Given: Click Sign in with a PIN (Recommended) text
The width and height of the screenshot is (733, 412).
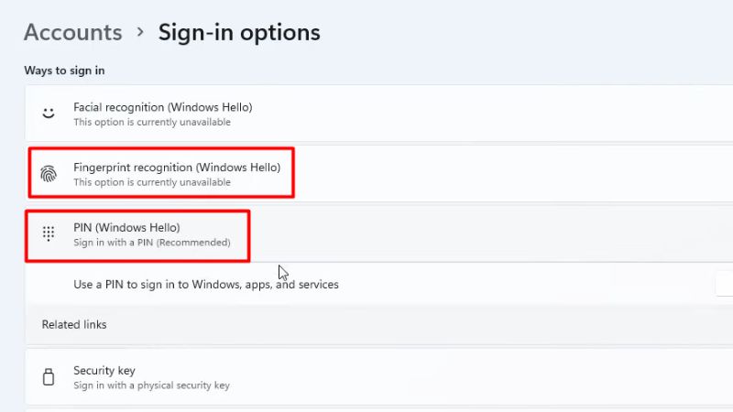Looking at the screenshot, I should click(152, 243).
